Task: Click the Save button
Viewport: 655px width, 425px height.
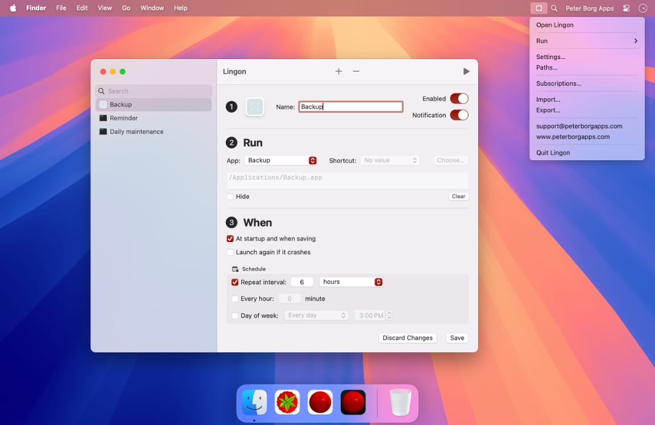Action: (x=457, y=338)
